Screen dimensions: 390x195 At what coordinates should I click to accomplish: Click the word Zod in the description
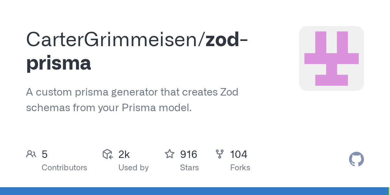click(x=229, y=92)
